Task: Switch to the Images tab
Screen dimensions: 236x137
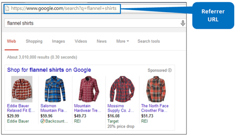Action: pyautogui.click(x=58, y=41)
